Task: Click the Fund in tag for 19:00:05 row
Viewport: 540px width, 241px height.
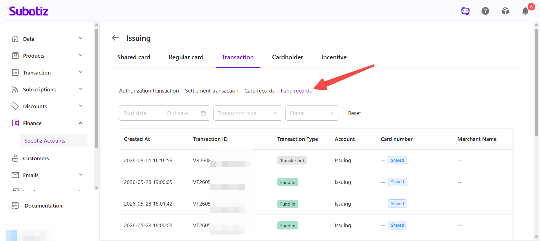Action: tap(288, 182)
